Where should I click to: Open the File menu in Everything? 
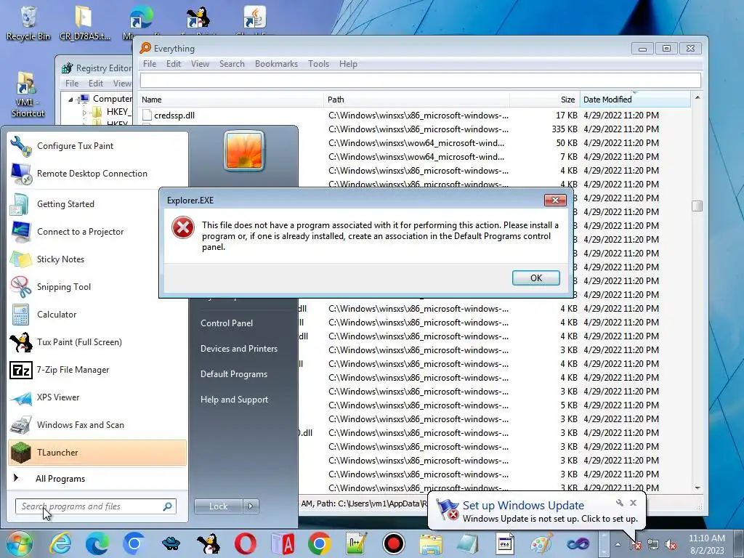[150, 64]
